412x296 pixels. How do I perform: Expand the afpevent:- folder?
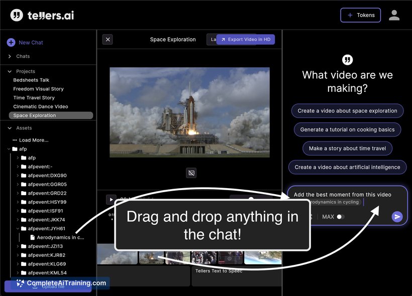coord(18,167)
